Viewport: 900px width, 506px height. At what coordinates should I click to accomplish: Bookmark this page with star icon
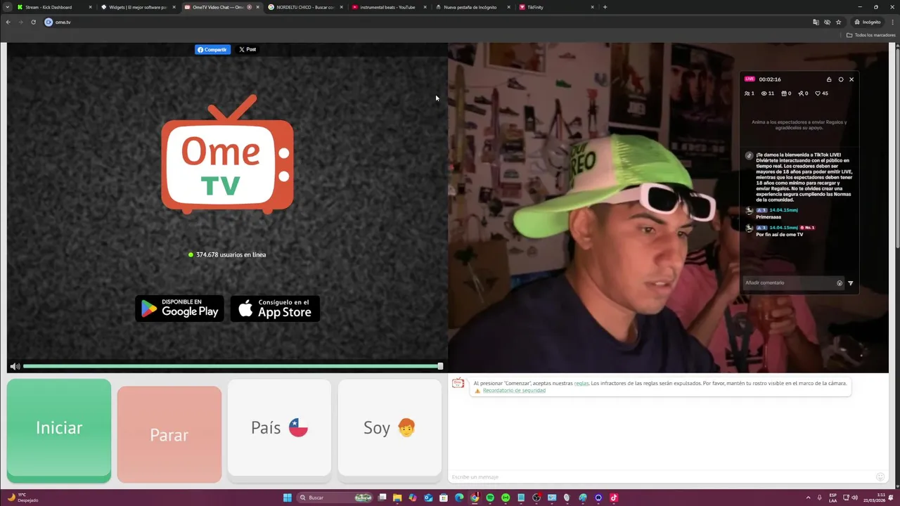point(838,22)
